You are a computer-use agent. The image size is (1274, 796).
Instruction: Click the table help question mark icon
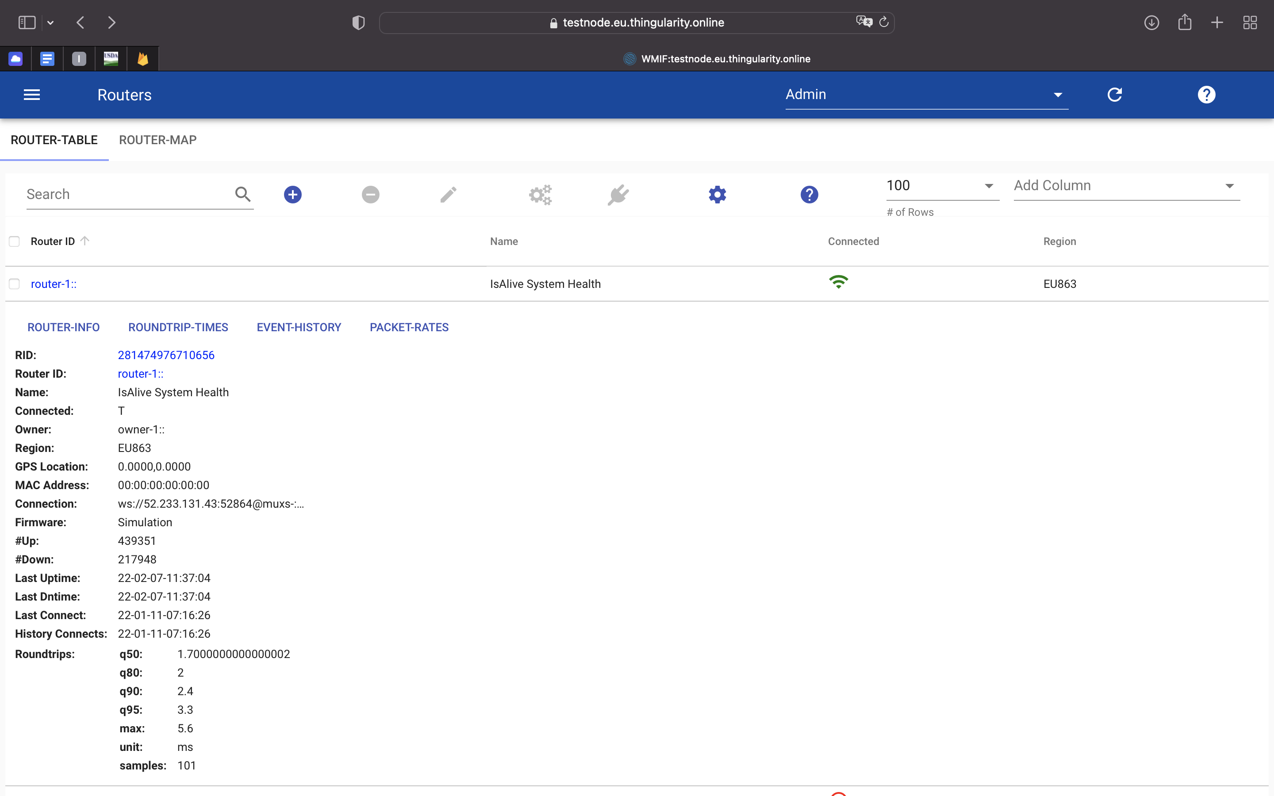(809, 194)
